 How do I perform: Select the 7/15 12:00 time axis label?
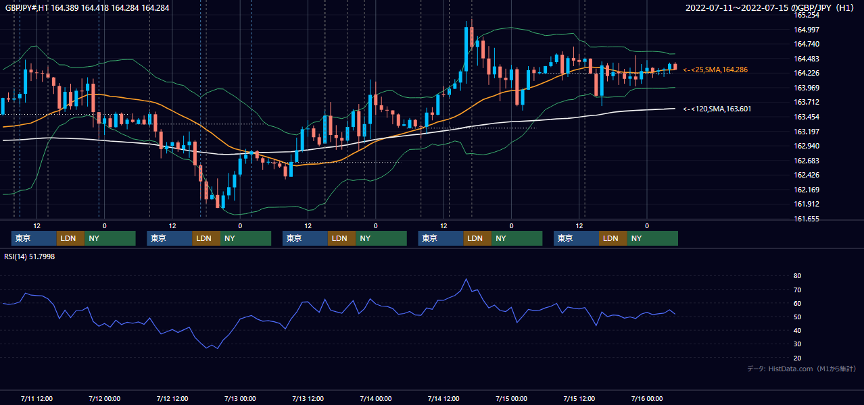579,398
